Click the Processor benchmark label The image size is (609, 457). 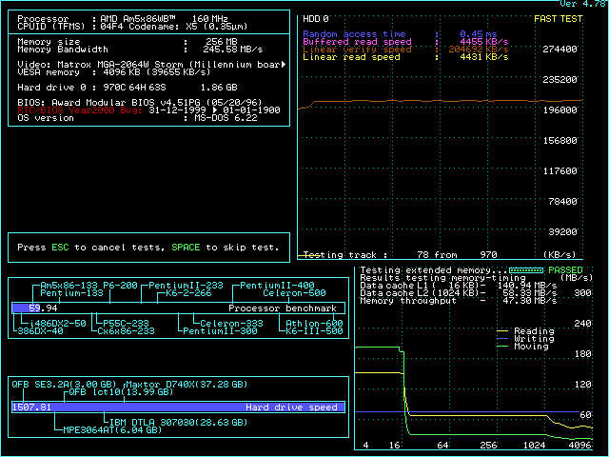283,308
